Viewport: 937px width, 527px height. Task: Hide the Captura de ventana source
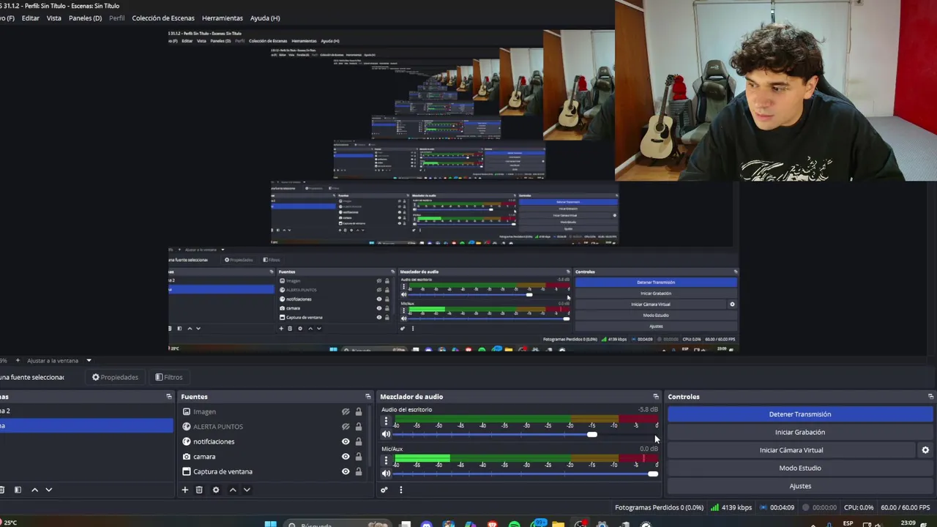coord(346,472)
